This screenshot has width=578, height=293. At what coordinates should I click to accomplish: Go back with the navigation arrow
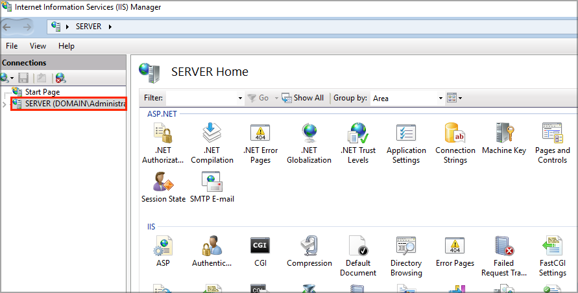7,27
